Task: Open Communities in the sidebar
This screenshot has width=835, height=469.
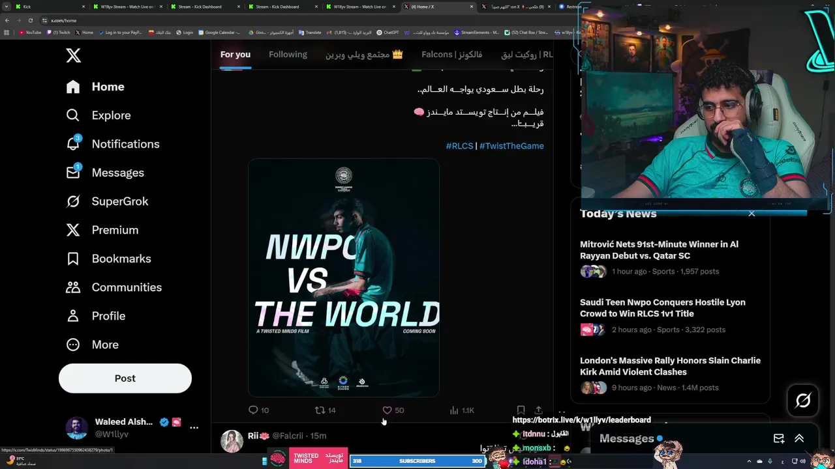Action: (x=114, y=287)
